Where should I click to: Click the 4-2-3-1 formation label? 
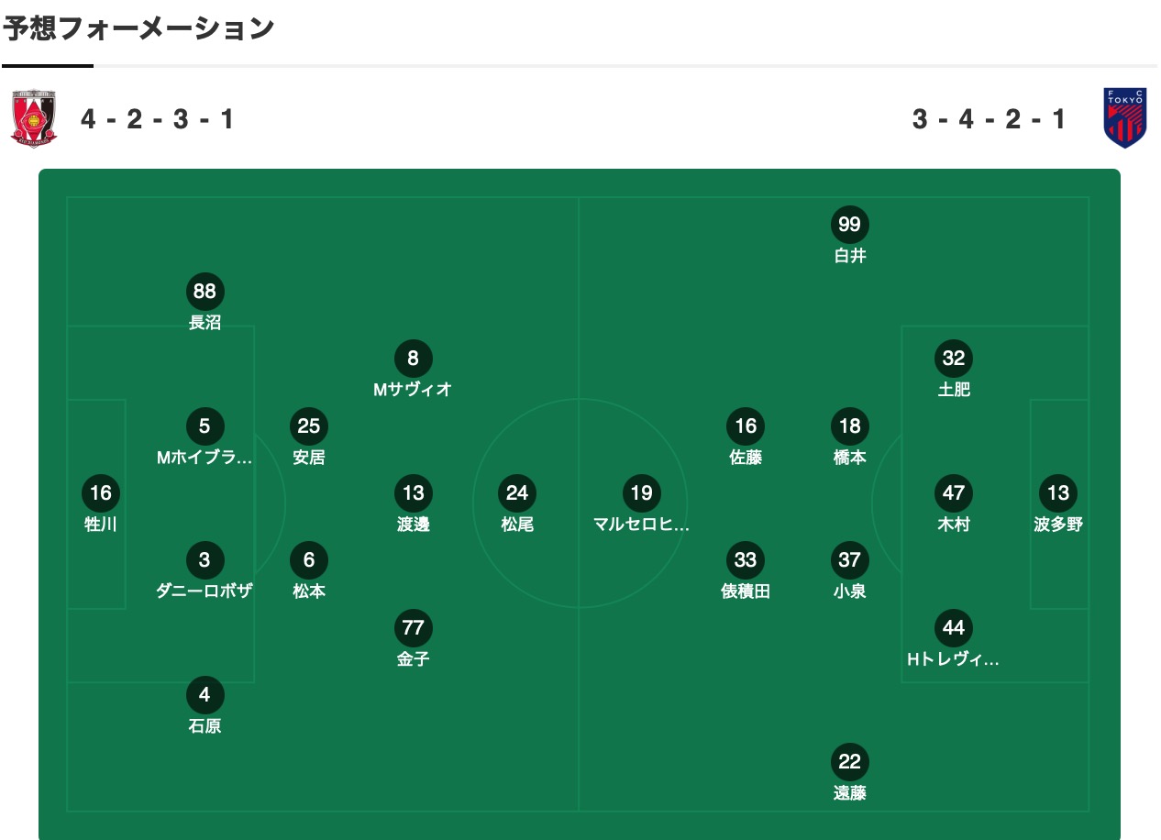point(157,119)
